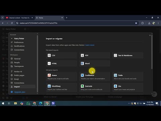Viewport: 161px width, 121px height.
Task: Select the Home browser tab
Action: click(x=49, y=18)
